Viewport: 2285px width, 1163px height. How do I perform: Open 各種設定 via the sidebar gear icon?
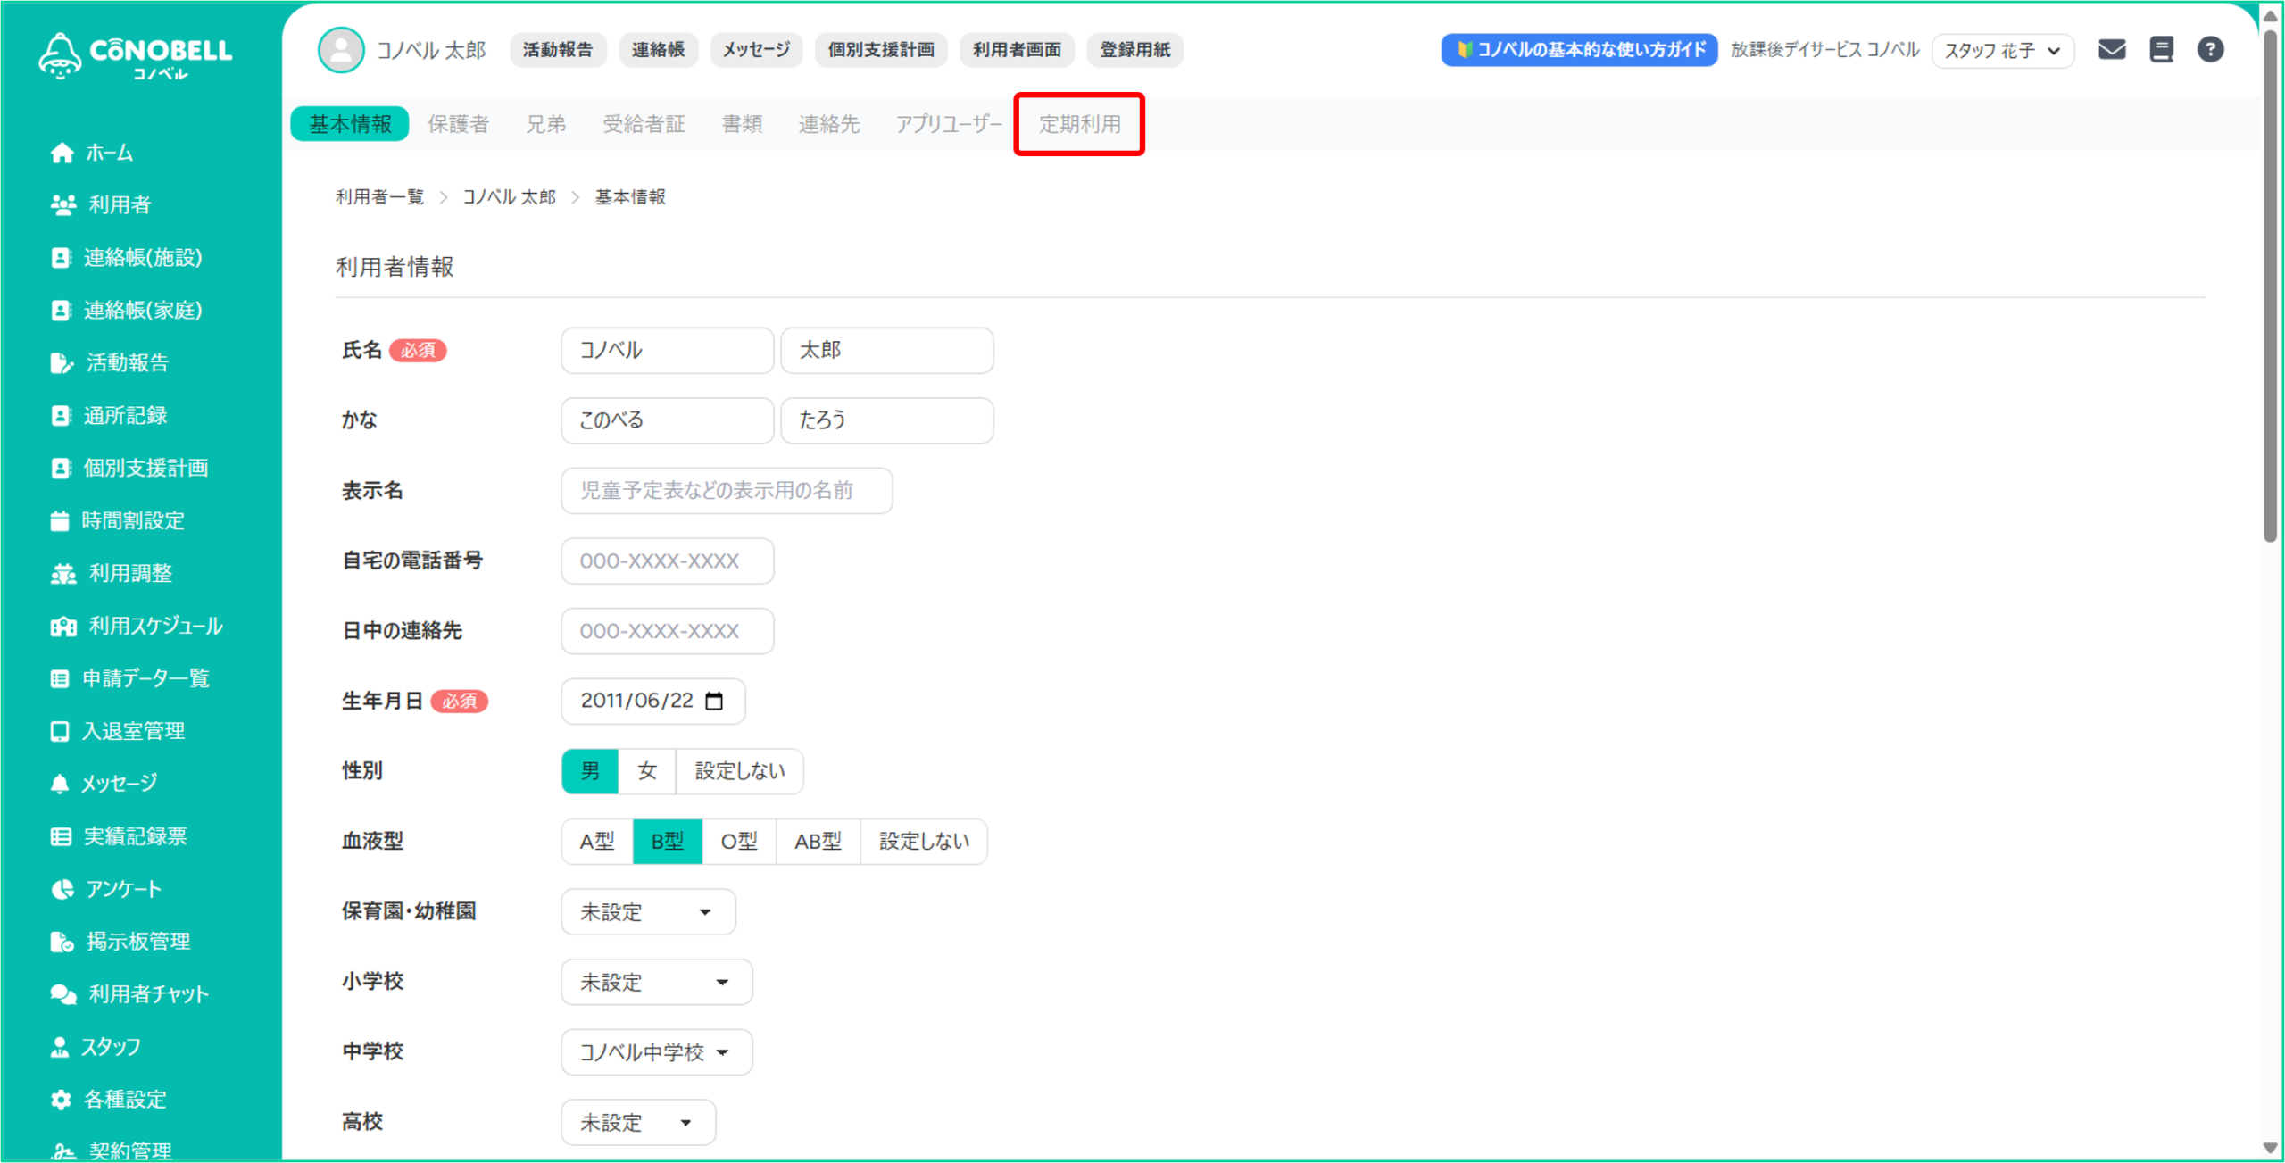pyautogui.click(x=61, y=1099)
